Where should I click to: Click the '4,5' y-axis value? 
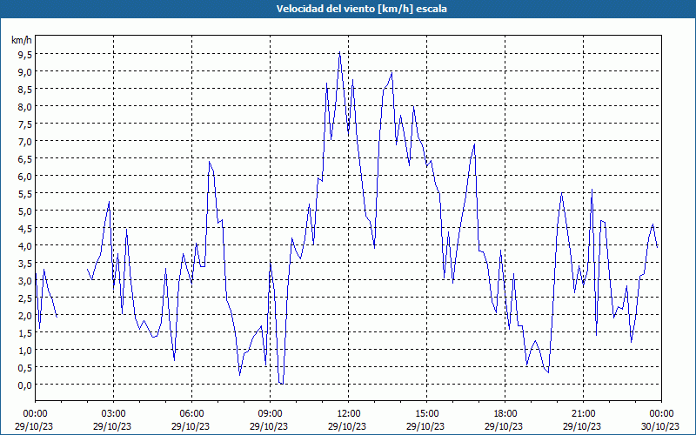[25, 228]
